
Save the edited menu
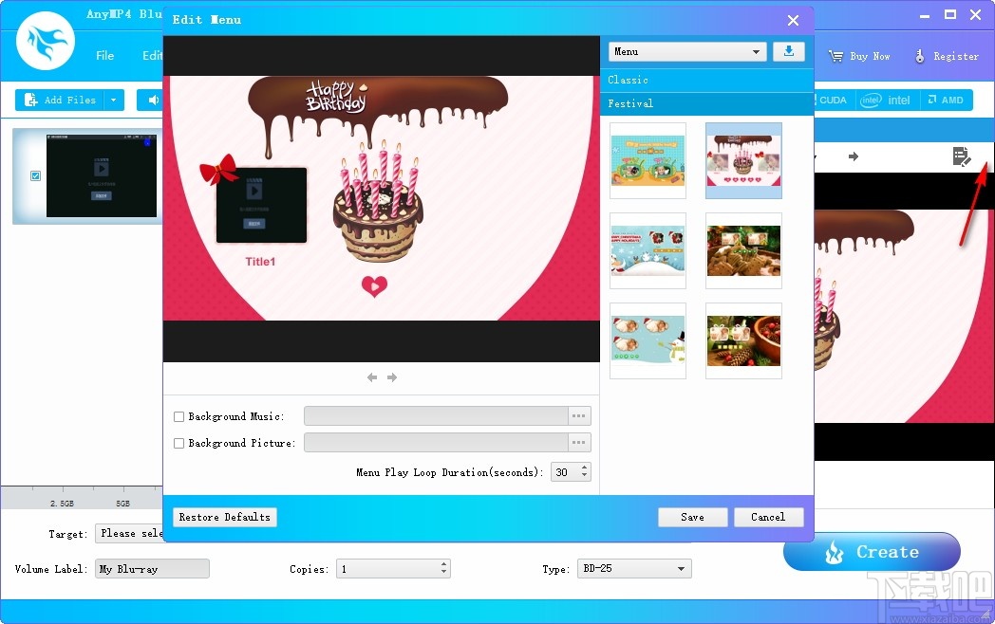(692, 517)
